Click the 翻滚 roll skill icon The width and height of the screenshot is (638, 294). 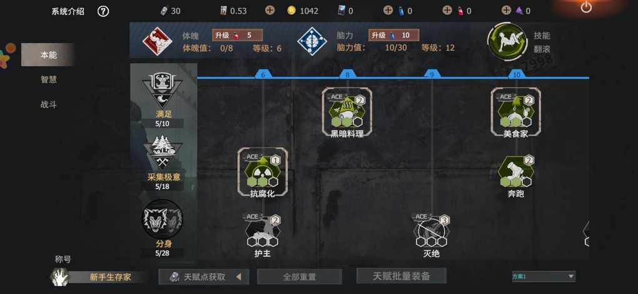pyautogui.click(x=507, y=41)
